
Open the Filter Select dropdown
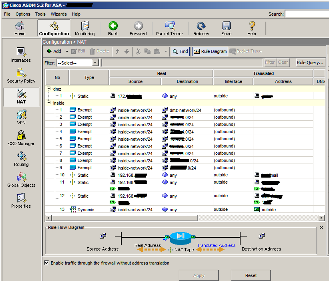[95, 63]
